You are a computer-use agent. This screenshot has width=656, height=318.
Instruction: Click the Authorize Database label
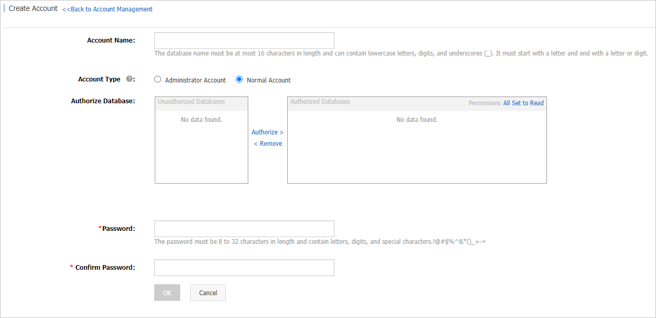(103, 101)
